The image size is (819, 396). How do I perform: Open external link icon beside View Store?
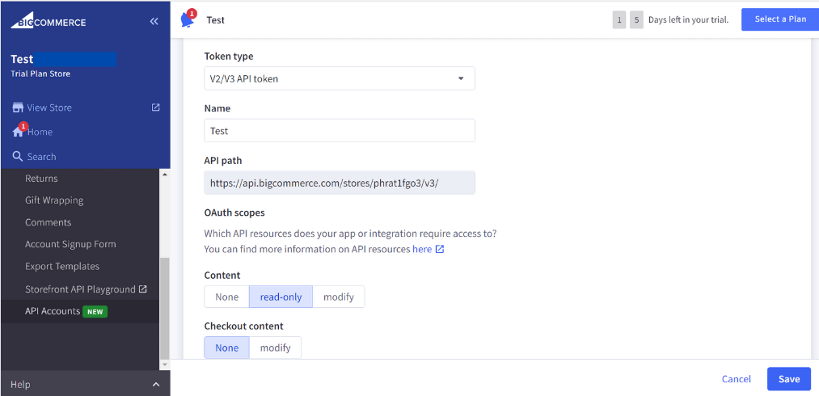(156, 107)
